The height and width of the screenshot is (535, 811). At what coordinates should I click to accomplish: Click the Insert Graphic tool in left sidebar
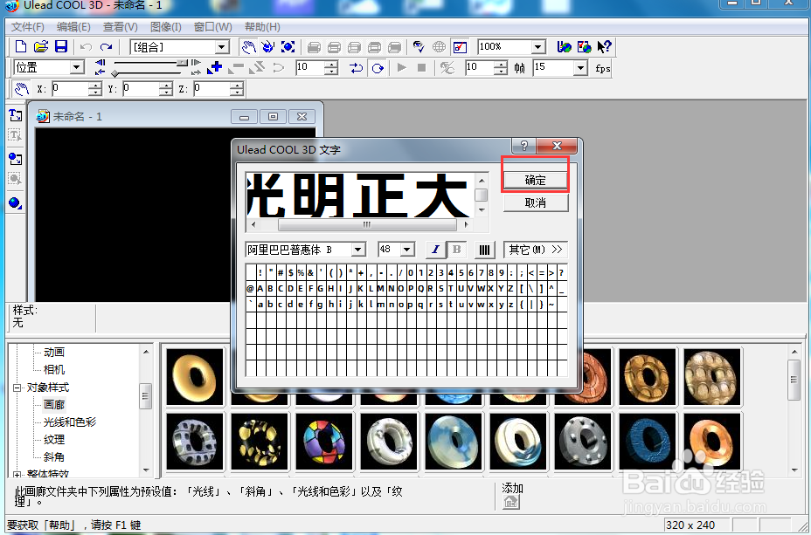coord(15,159)
